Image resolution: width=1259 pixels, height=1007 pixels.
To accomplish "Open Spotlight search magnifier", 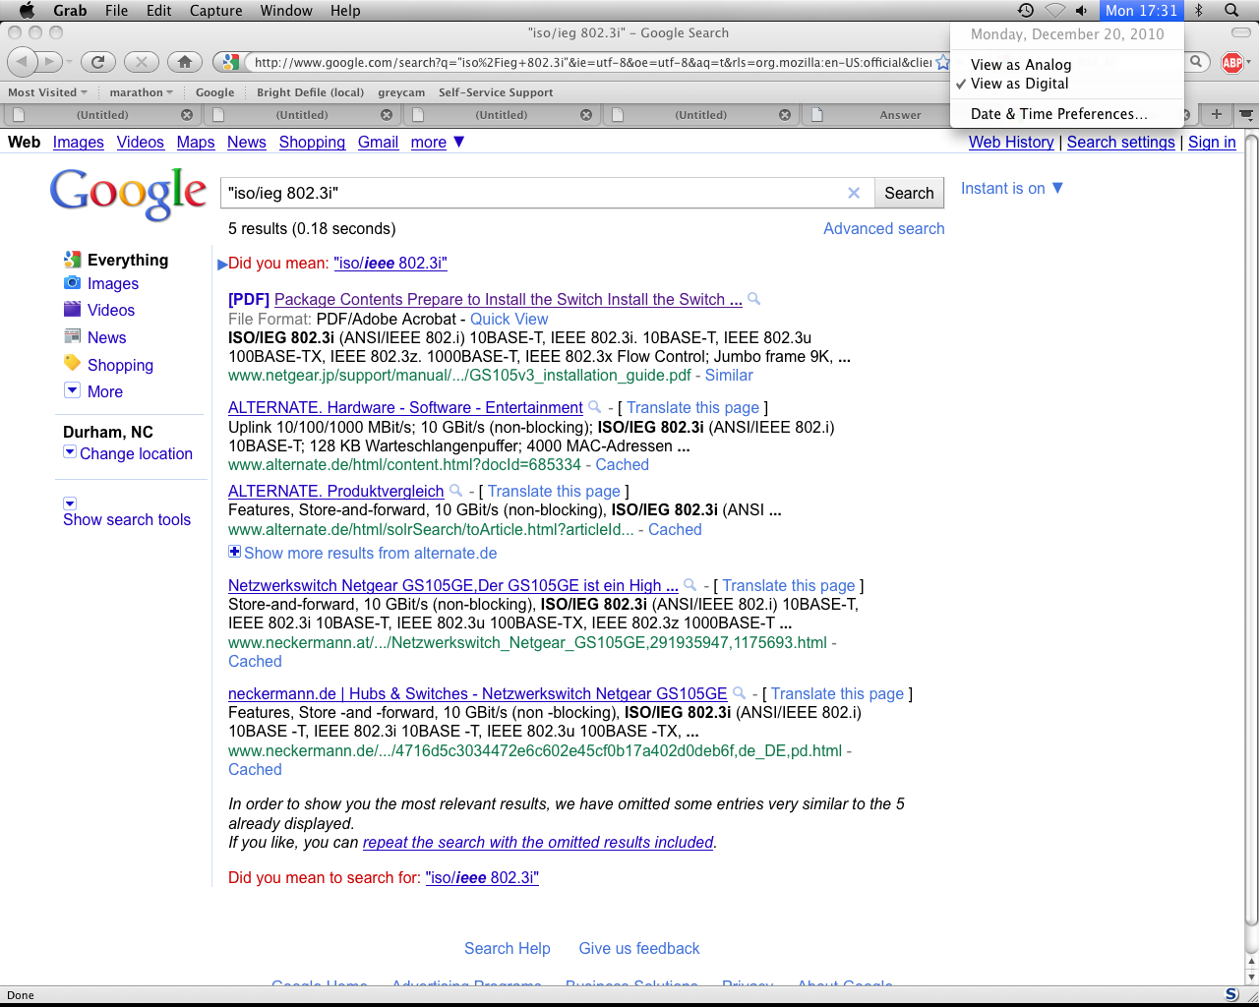I will pyautogui.click(x=1230, y=10).
